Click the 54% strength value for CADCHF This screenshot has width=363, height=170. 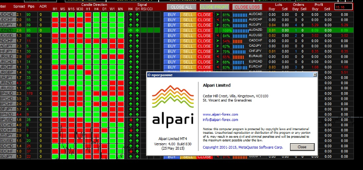click(226, 41)
